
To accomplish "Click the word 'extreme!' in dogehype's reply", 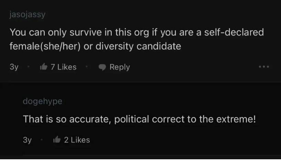I will click(x=236, y=119).
